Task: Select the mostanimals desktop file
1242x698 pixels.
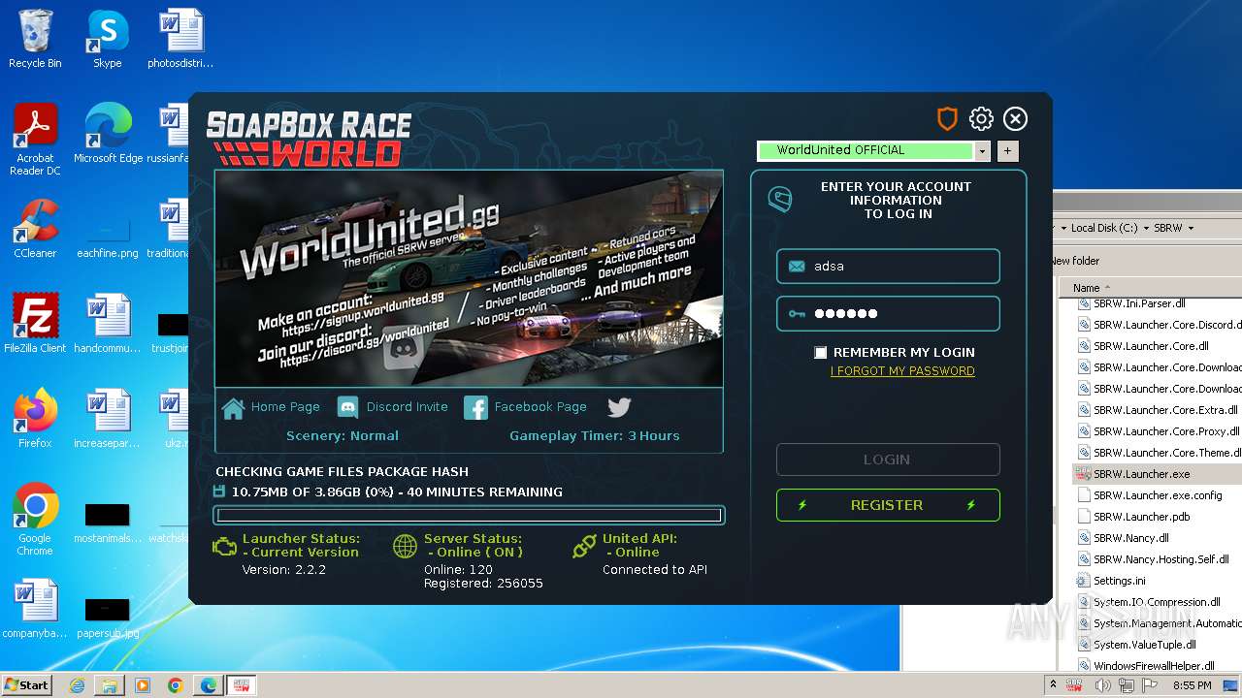Action: [x=108, y=522]
